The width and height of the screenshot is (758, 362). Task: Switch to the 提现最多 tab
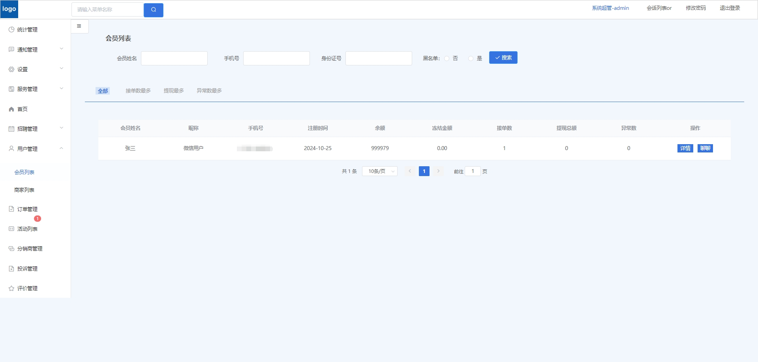coord(174,91)
